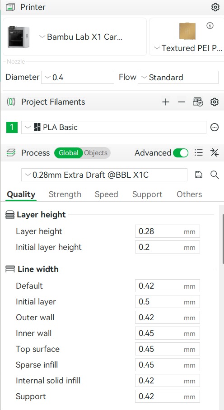Search process settings with magnifier icon

(x=215, y=175)
